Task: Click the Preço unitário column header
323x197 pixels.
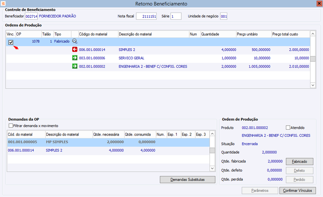Action: (250, 34)
